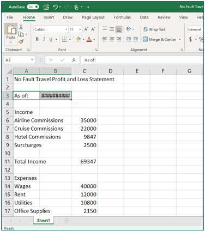Click the Middle Align icon
Viewport: 205px width, 231px height.
(112, 29)
